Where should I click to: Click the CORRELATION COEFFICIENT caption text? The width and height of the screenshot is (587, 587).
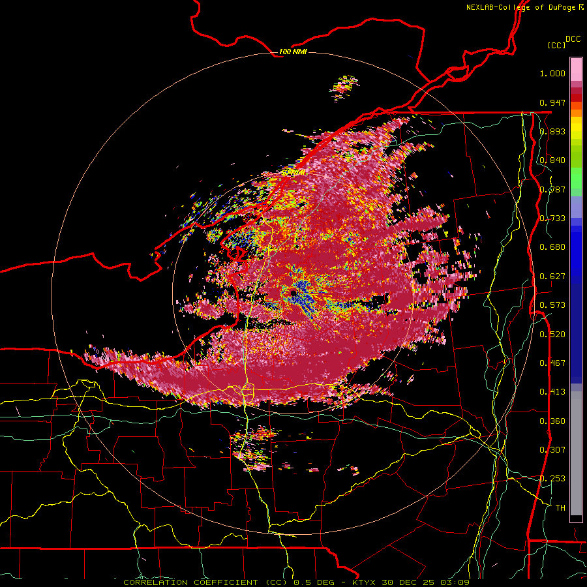pyautogui.click(x=190, y=582)
